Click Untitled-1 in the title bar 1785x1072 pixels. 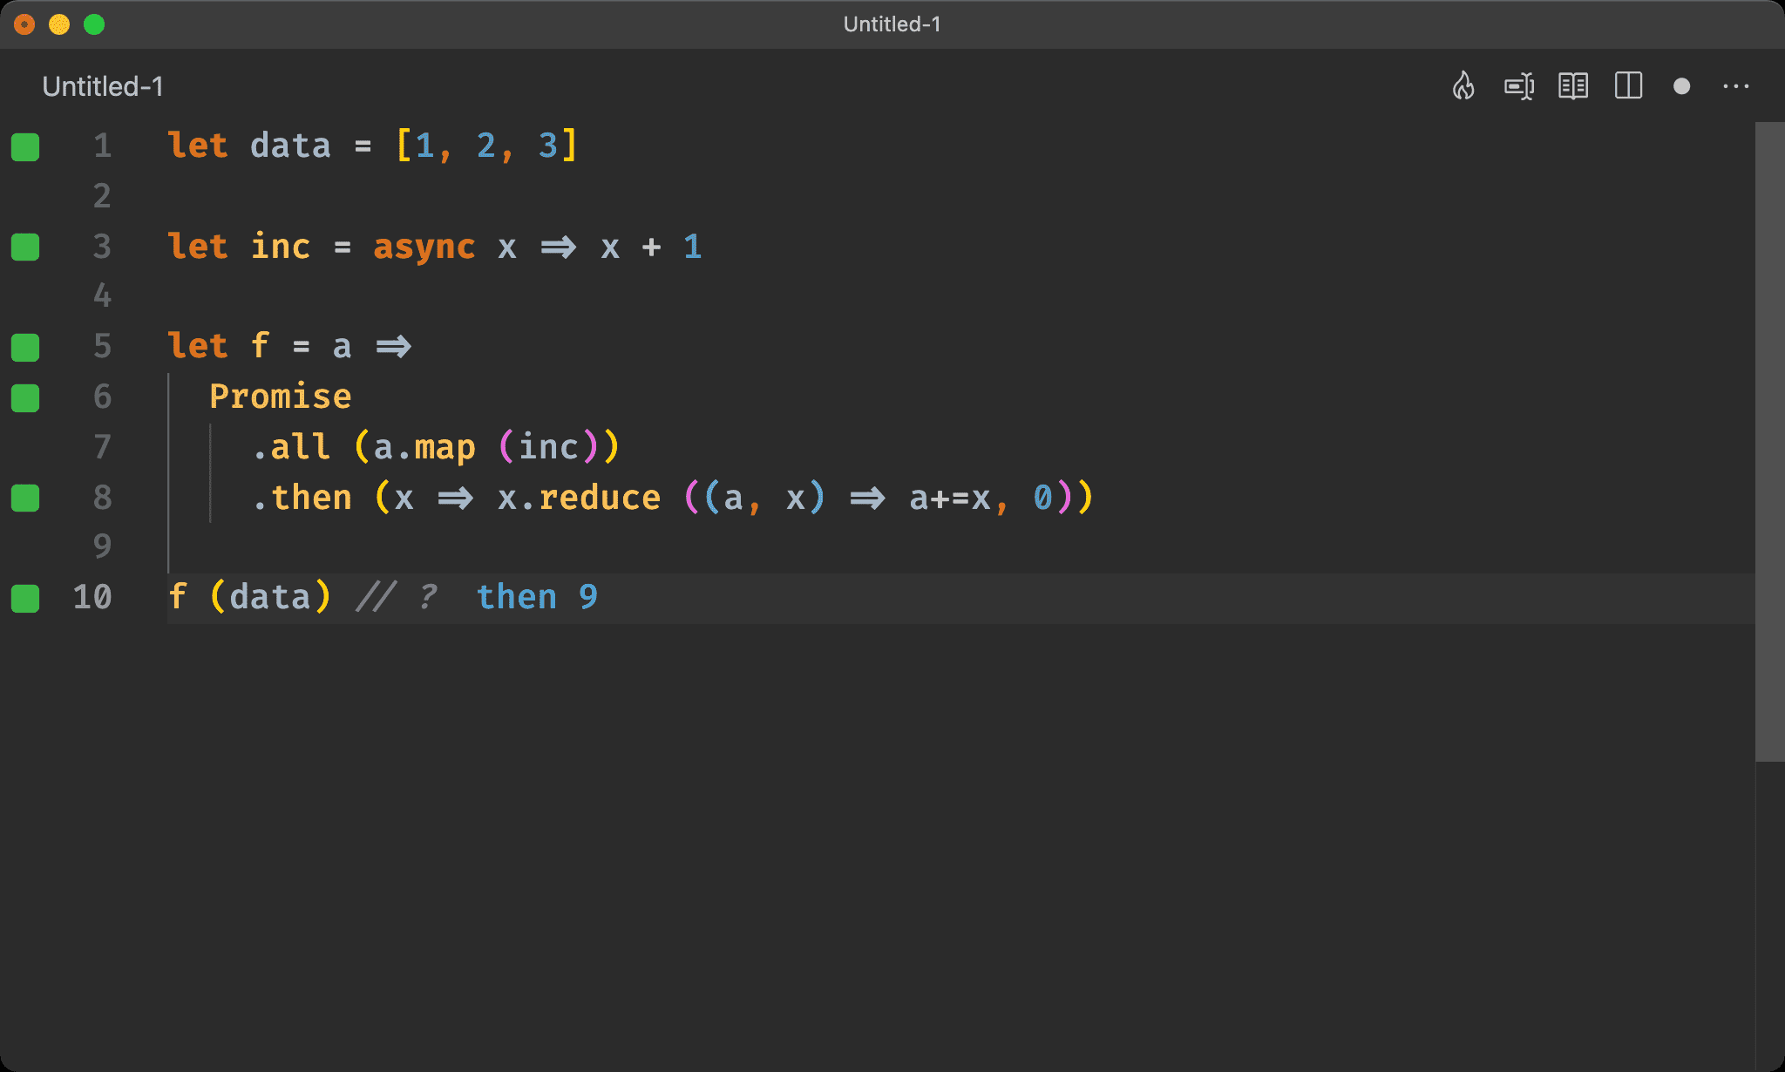click(892, 24)
